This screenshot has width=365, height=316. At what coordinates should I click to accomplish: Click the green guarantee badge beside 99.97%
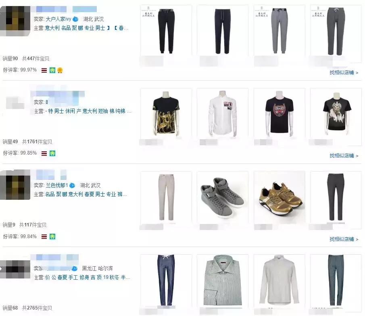[x=52, y=70]
